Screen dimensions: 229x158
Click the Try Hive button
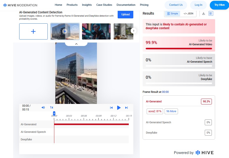pyautogui.click(x=219, y=5)
